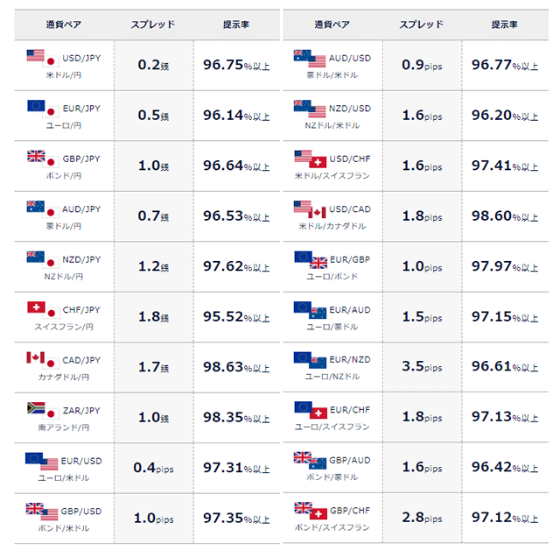
Task: Click the right スプレッド column header
Action: point(422,25)
